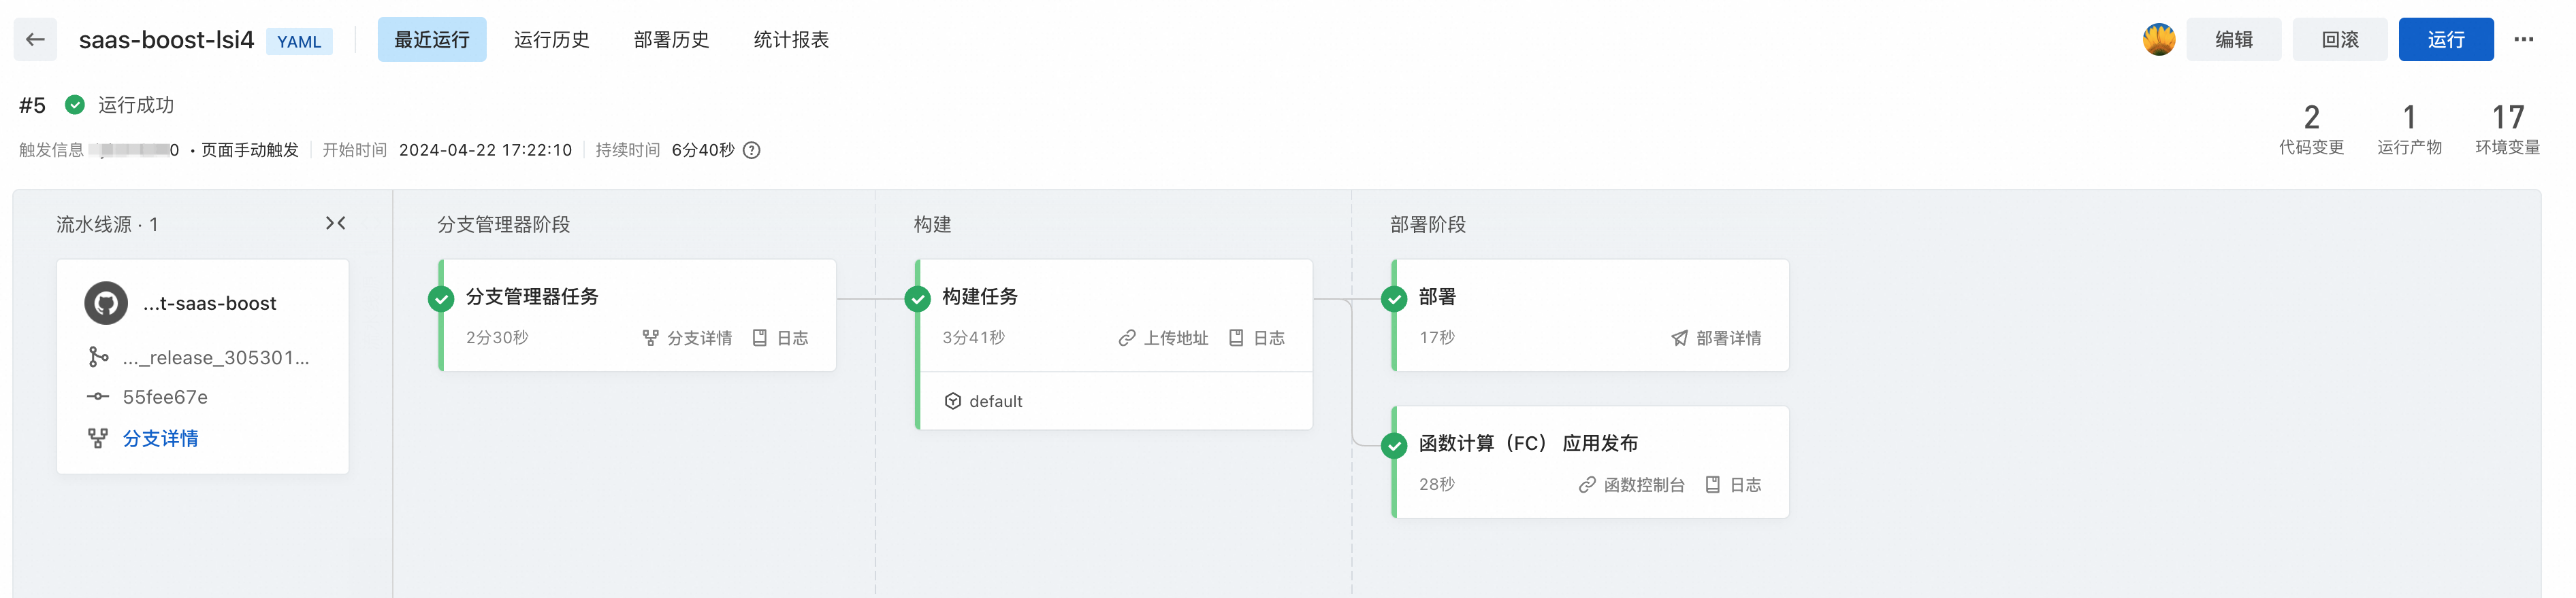Open 部署详情 in the 部署 card
Screen dimensions: 2576x598
1717,338
